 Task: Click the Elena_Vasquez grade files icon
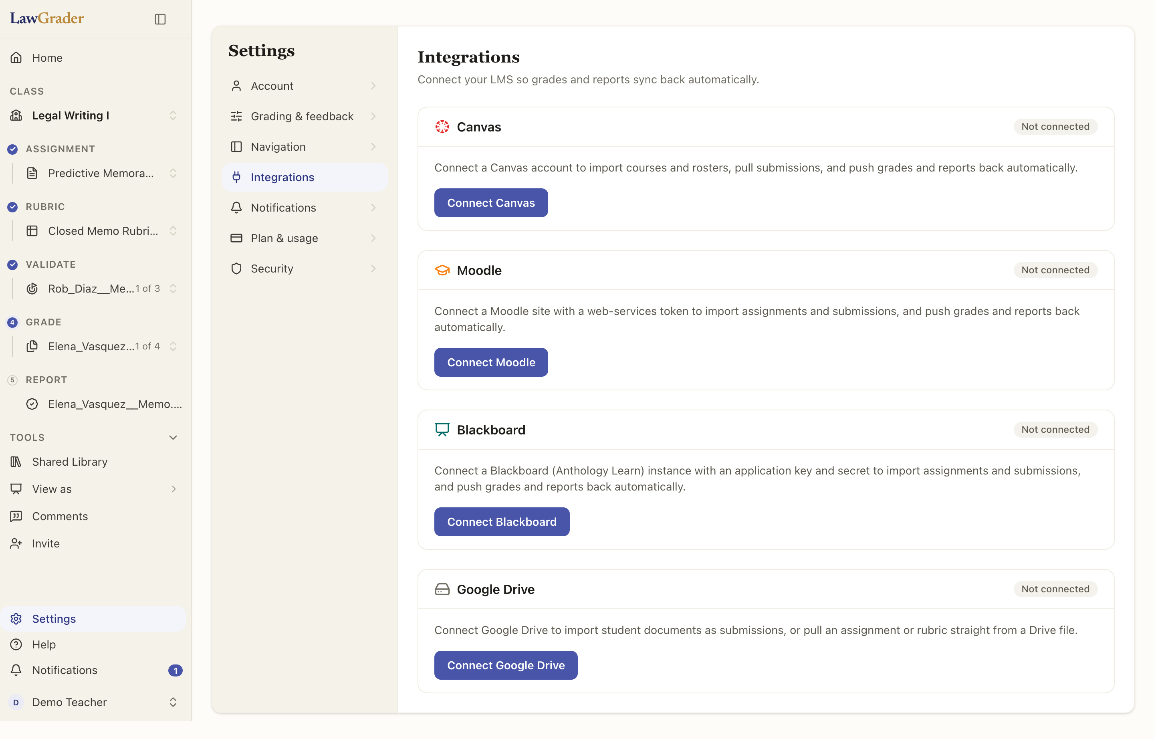[32, 346]
